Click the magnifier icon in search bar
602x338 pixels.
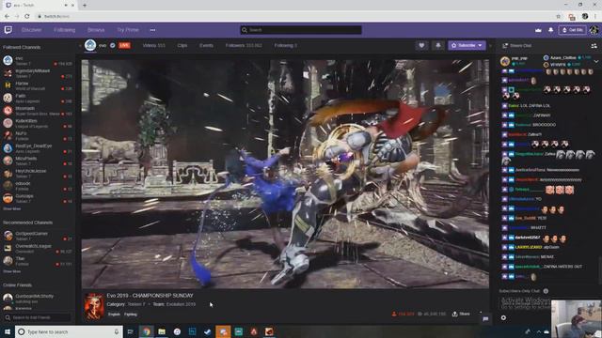245,30
